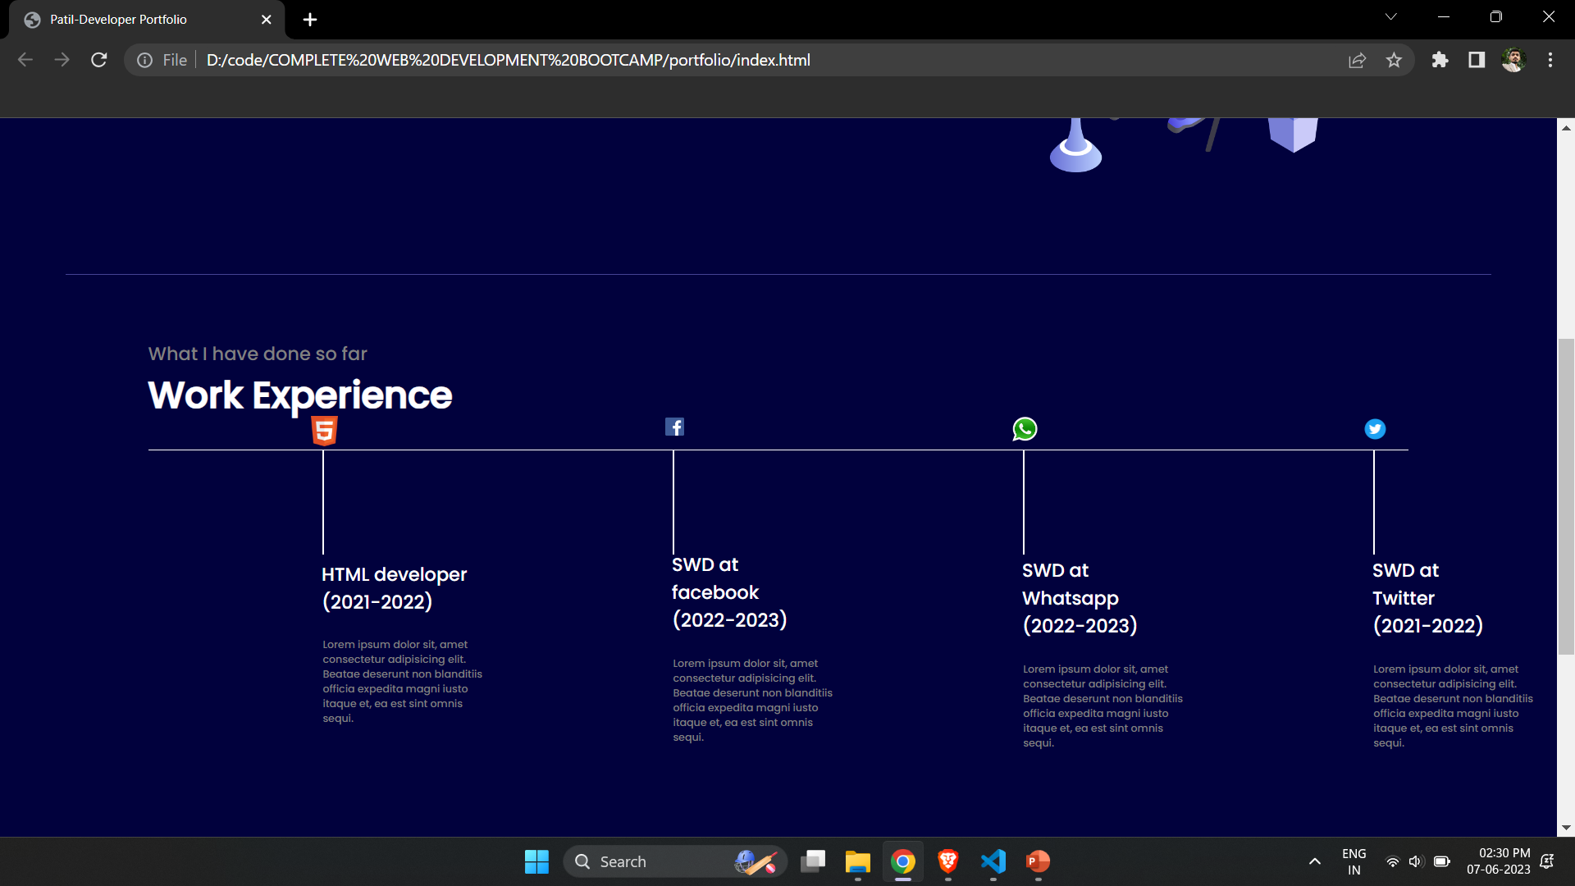Click the Lorem ipsum paragraph under SWD at Twitter
Viewport: 1575px width, 886px height.
pos(1453,706)
